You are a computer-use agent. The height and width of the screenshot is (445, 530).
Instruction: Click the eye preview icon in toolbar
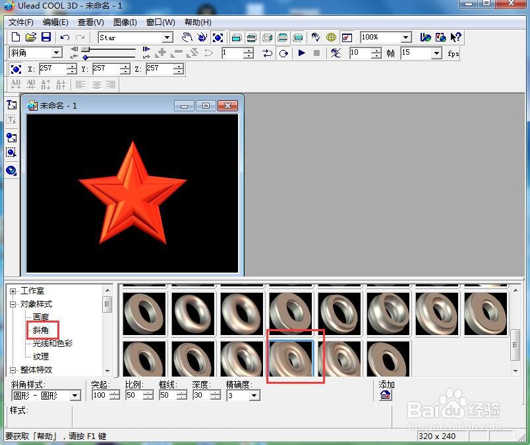[316, 37]
